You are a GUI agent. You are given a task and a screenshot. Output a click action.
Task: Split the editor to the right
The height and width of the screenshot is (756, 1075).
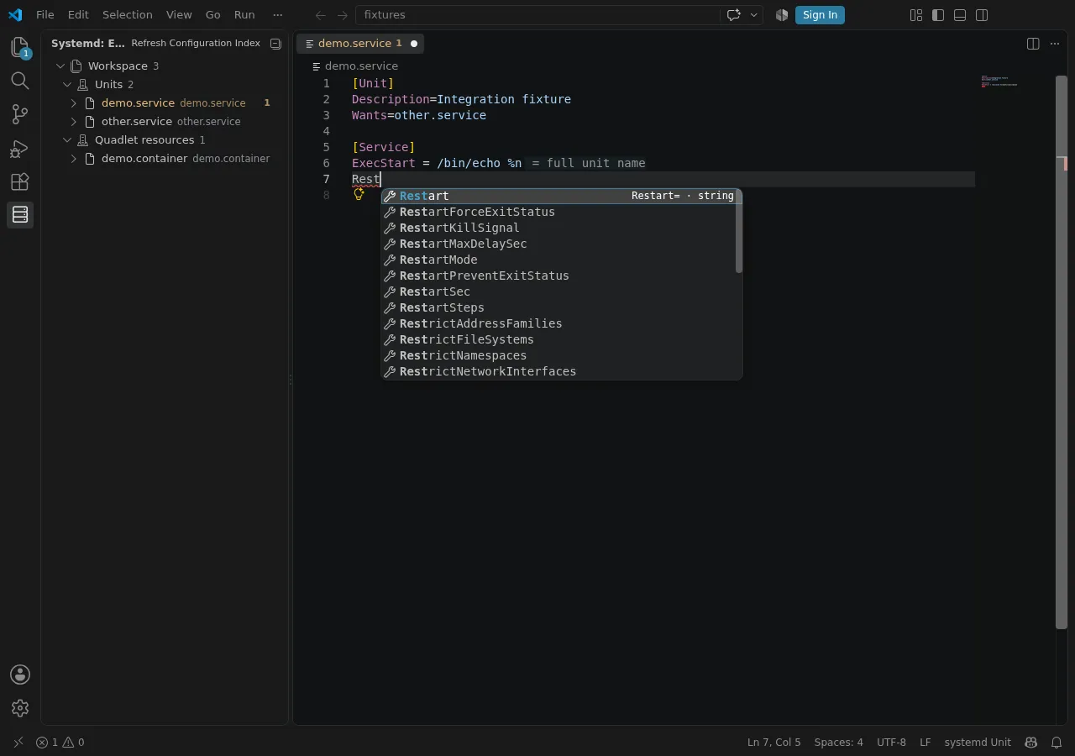1033,44
